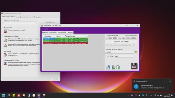
Task: Select red row with reg number 030000165223
Action: click(65, 43)
